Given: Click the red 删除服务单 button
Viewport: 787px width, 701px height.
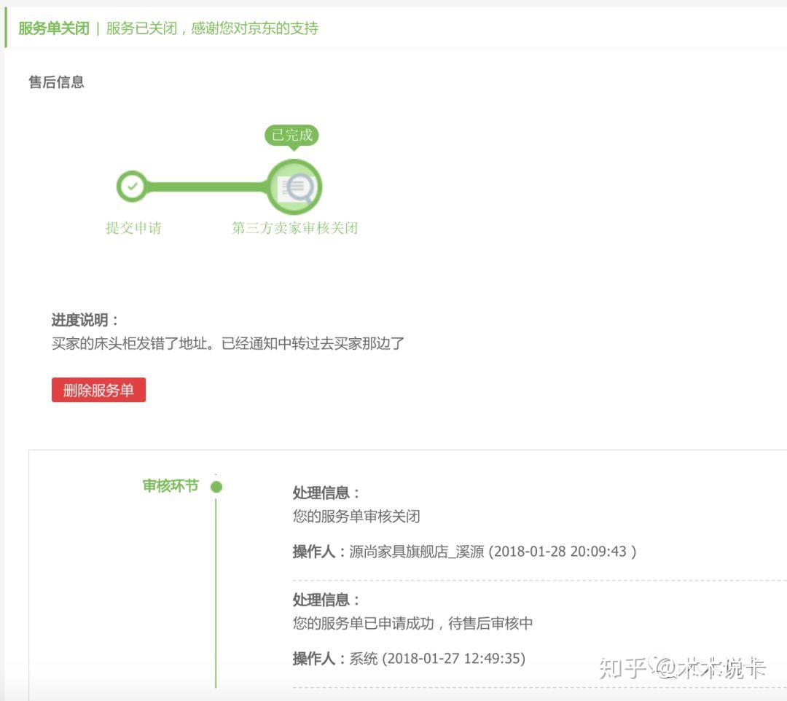Looking at the screenshot, I should 98,390.
